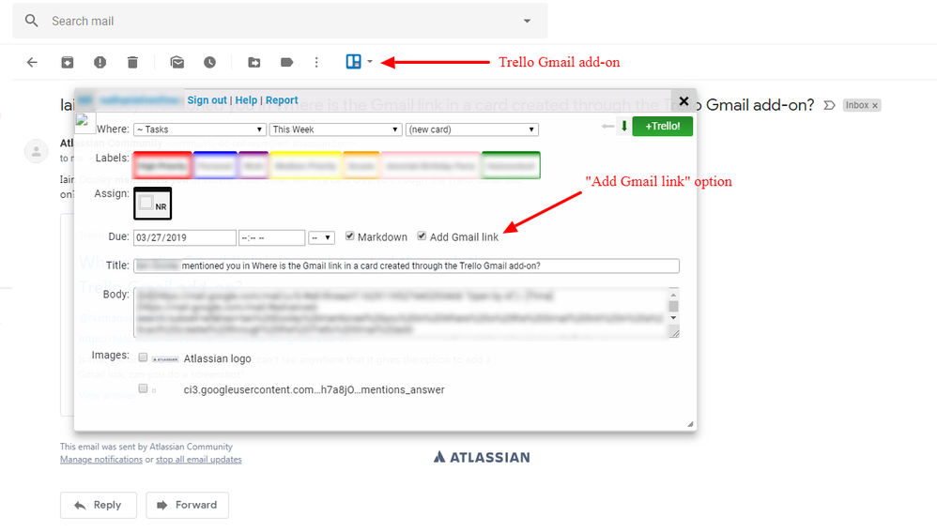937x532 pixels.
Task: Open the ~ Tasks board dropdown
Action: tap(200, 129)
